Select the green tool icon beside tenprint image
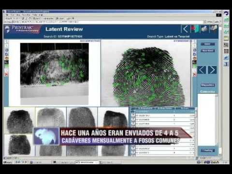 (195, 66)
